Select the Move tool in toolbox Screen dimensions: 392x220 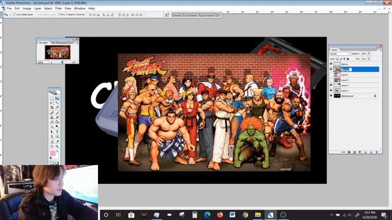[57, 98]
